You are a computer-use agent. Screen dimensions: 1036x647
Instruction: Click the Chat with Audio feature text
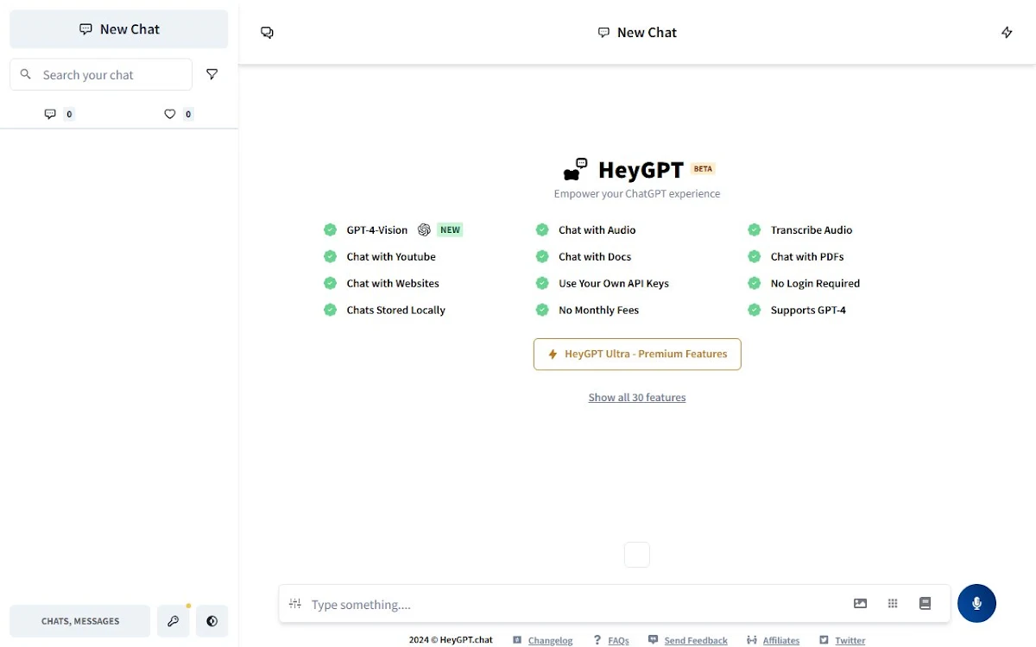[x=597, y=230]
